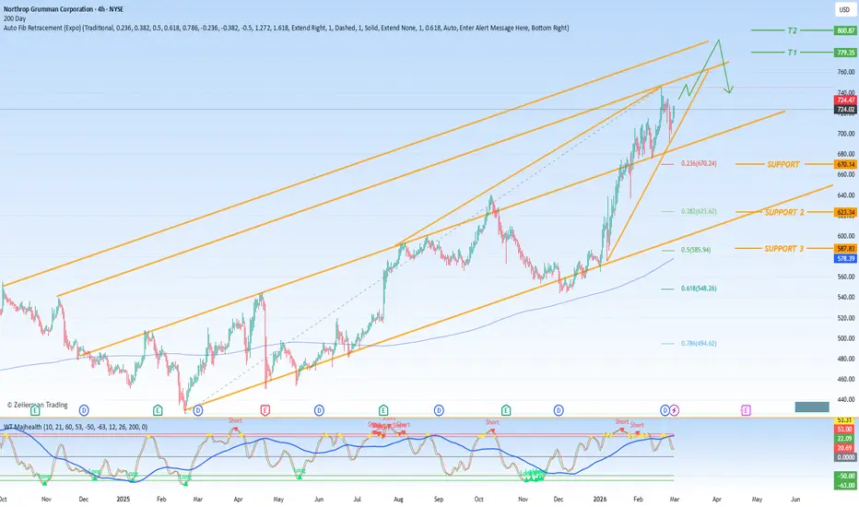This screenshot has width=859, height=507.
Task: Click the blue 578.39 moving average label
Action: (x=845, y=258)
